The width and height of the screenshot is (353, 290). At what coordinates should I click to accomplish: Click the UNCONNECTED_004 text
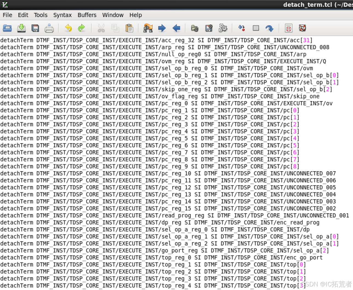point(311,195)
